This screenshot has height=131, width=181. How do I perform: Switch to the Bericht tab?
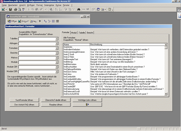click(x=90, y=33)
